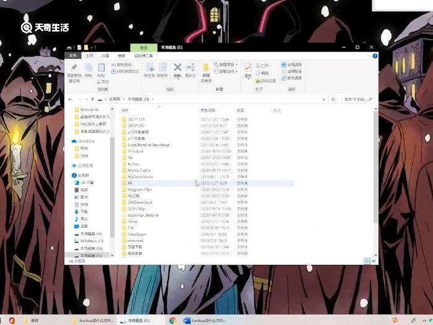
Task: Click the Pin to Quick access icon
Action: [x=74, y=67]
